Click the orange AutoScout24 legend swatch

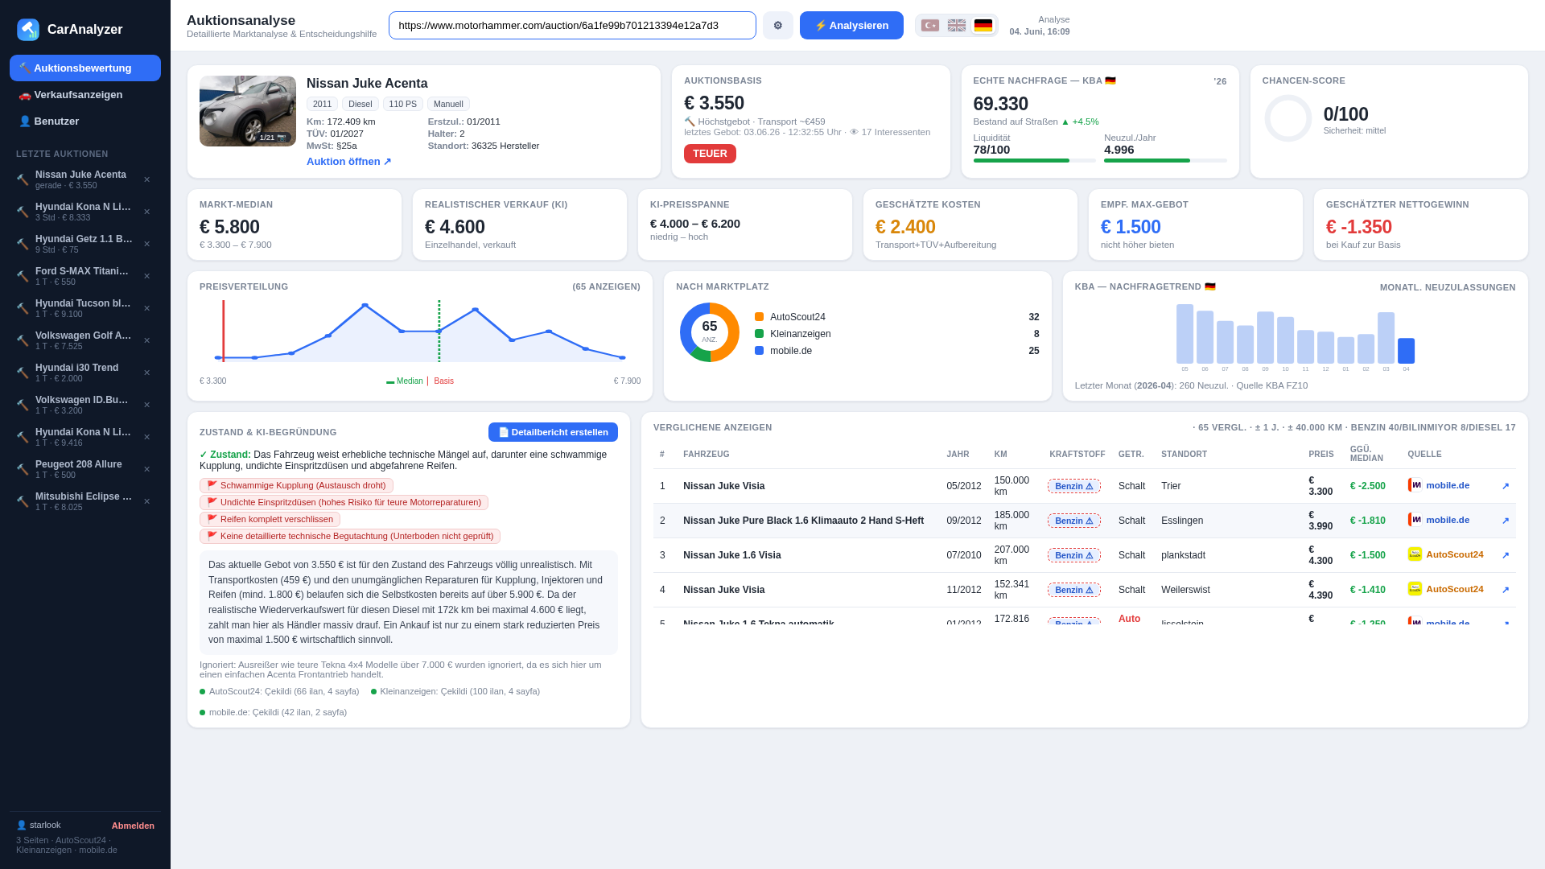pyautogui.click(x=759, y=317)
